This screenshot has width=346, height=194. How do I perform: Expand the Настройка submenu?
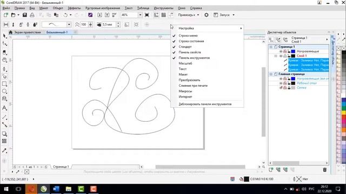pos(208,28)
